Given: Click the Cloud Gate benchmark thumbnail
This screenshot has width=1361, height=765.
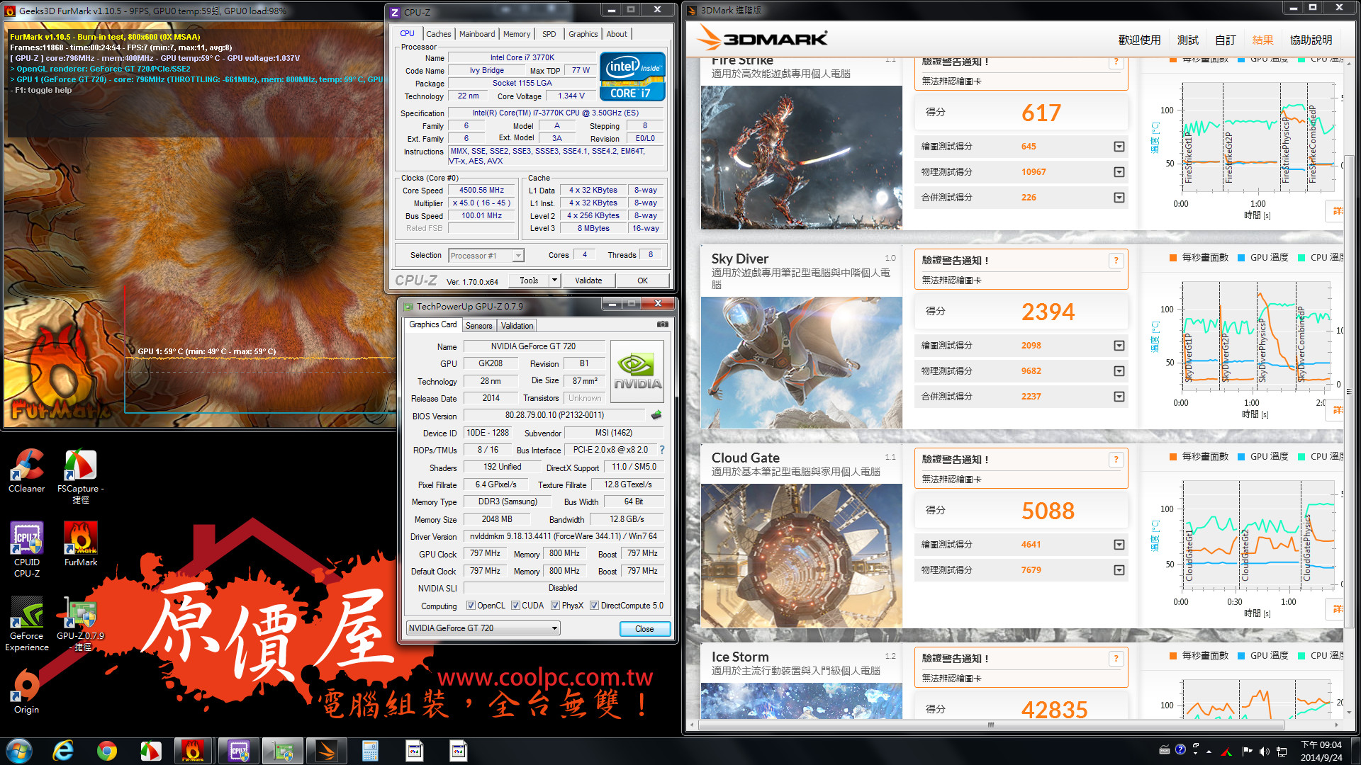Looking at the screenshot, I should point(802,555).
